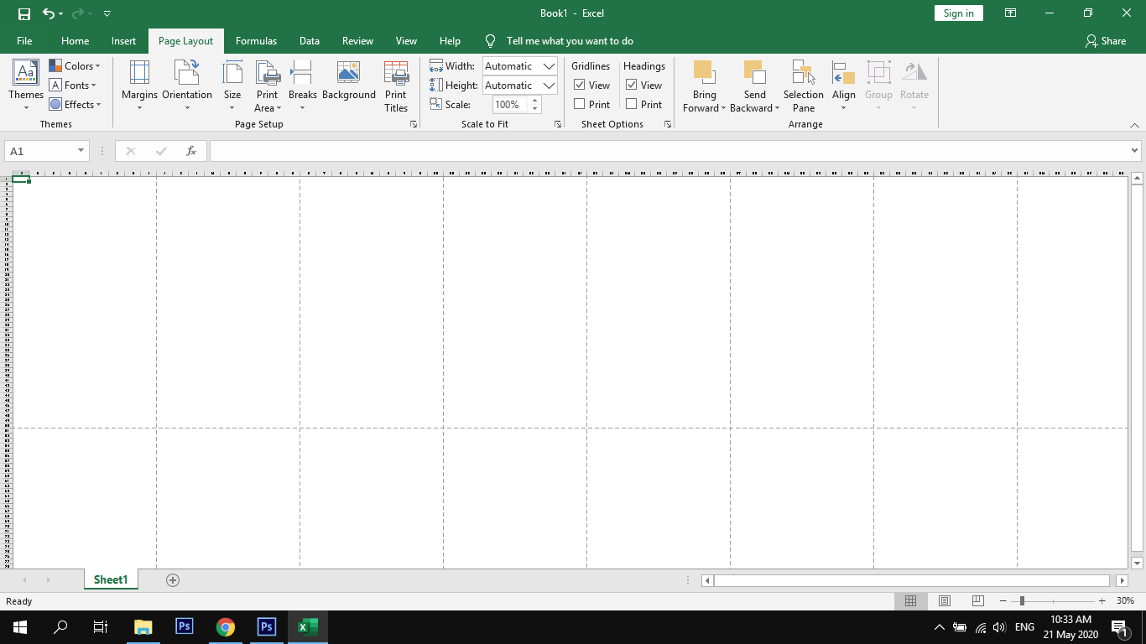Open File Explorer from taskbar
The width and height of the screenshot is (1146, 644).
(x=143, y=627)
